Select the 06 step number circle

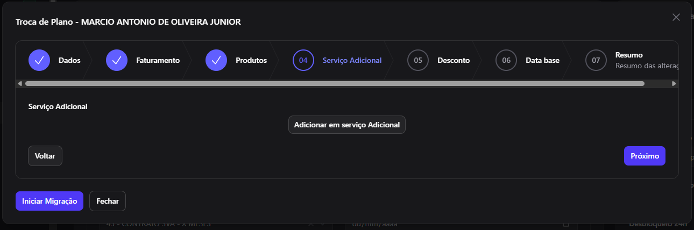coord(506,60)
